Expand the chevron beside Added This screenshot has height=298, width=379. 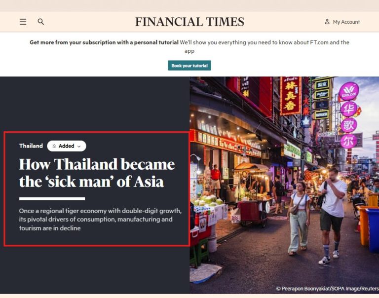click(79, 146)
